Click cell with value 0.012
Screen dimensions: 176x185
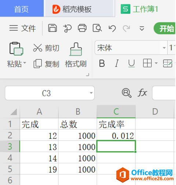(x=116, y=135)
